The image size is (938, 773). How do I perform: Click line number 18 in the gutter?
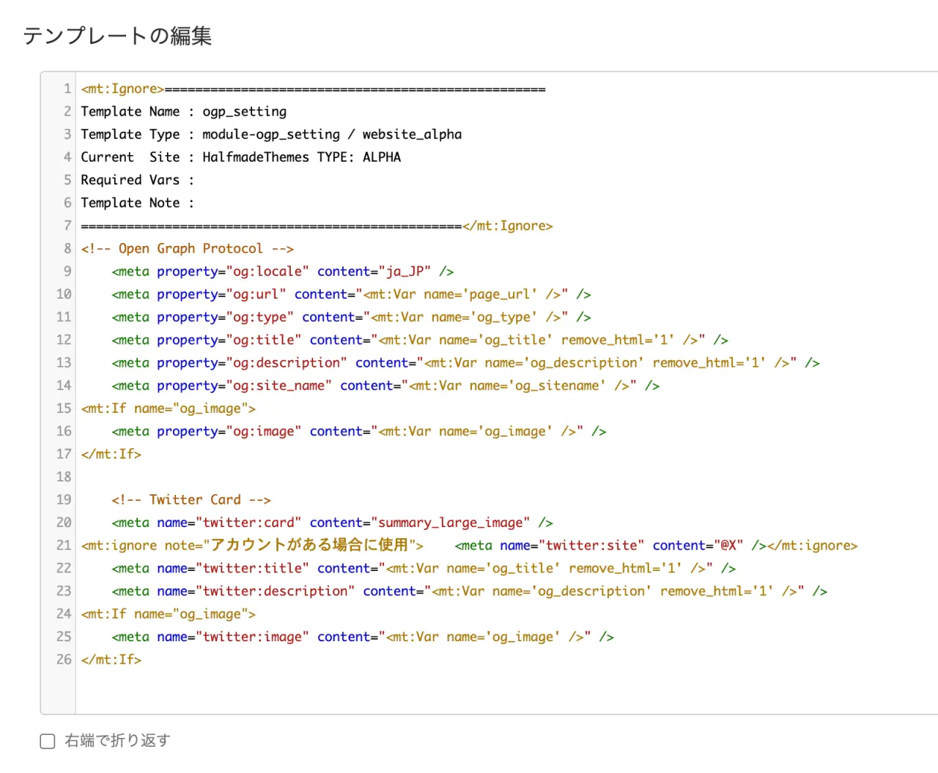tap(64, 477)
